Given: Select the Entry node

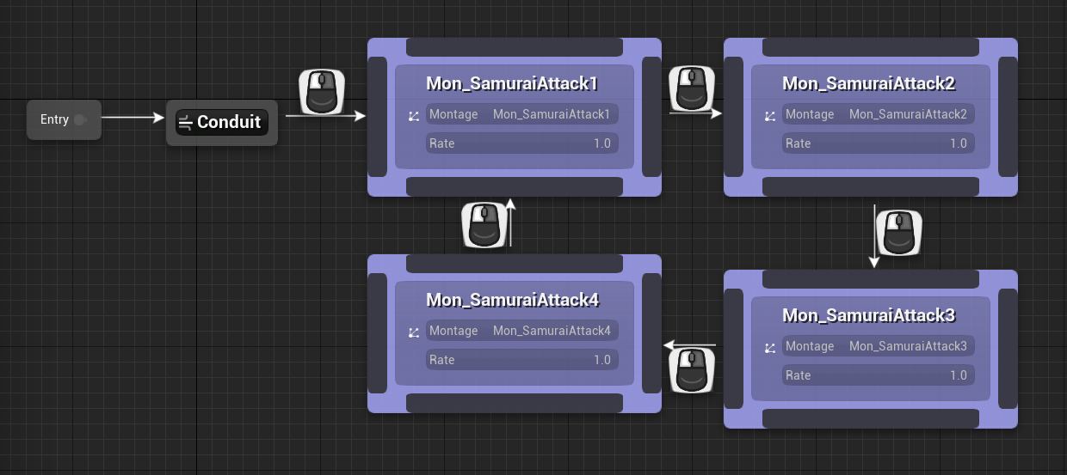Looking at the screenshot, I should pyautogui.click(x=54, y=119).
